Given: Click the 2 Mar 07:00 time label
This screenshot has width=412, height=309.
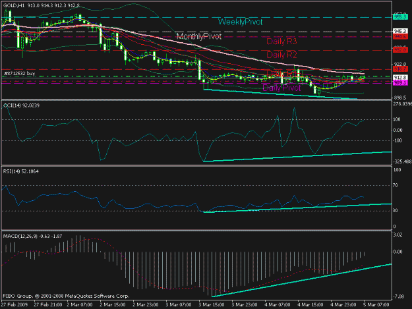Looking at the screenshot, I should pos(80,304).
